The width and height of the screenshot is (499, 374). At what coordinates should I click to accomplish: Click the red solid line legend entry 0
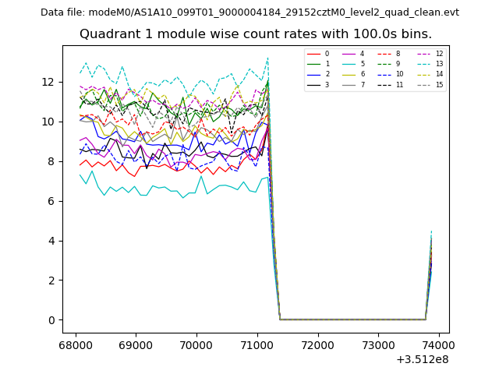[x=319, y=54]
